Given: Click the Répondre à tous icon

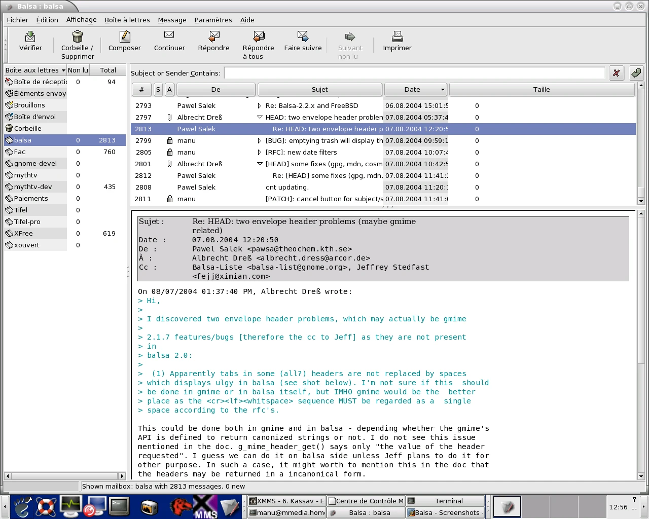Looking at the screenshot, I should [258, 37].
